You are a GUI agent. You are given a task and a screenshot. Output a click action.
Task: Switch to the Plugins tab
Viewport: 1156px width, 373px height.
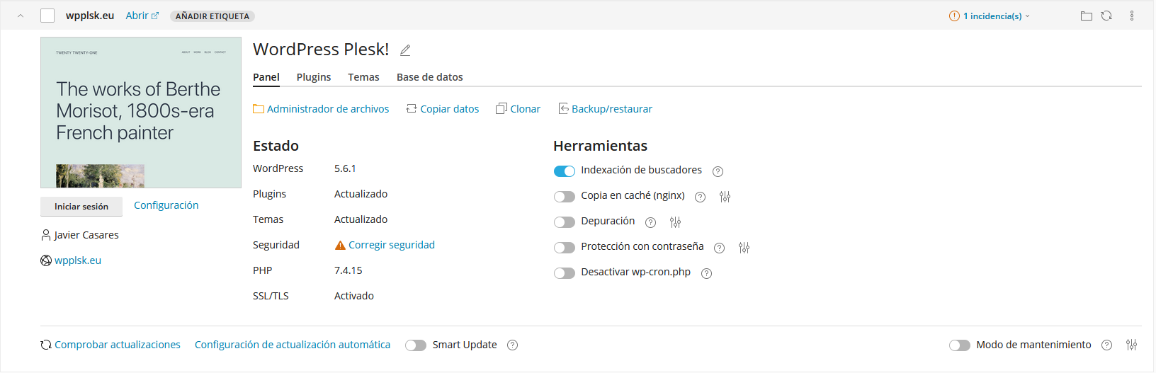(x=314, y=77)
